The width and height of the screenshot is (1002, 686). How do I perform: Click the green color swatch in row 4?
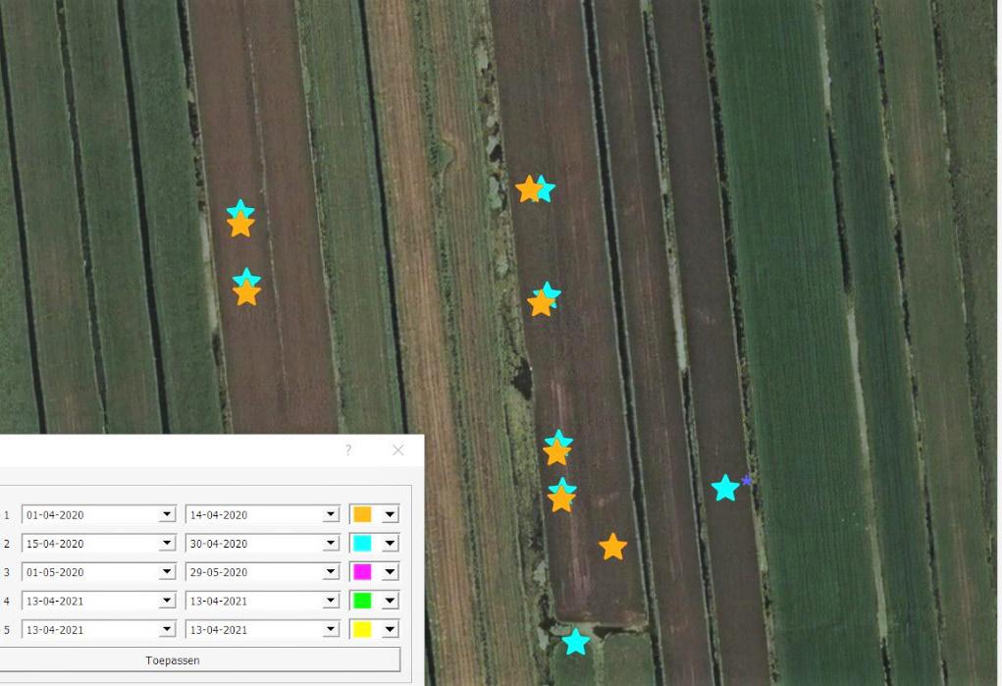click(362, 601)
